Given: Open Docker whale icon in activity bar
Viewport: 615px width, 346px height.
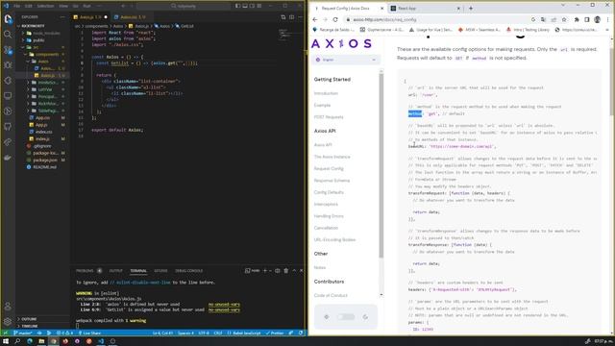Looking at the screenshot, I should [x=8, y=158].
